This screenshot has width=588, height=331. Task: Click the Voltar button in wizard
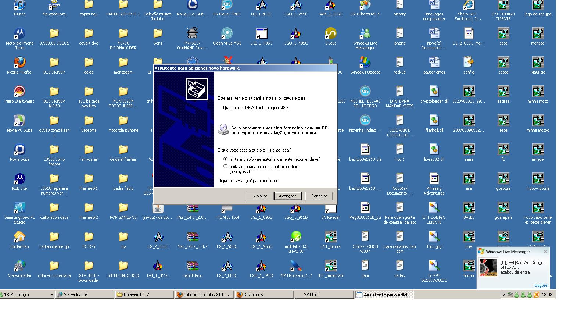click(260, 196)
